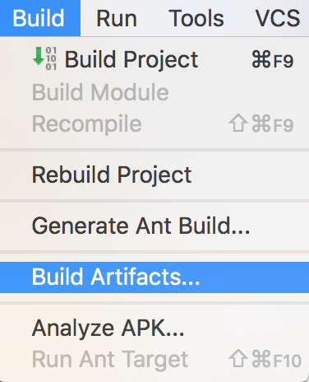Select the Run Ant Target entry
The height and width of the screenshot is (382, 309).
[x=154, y=359]
